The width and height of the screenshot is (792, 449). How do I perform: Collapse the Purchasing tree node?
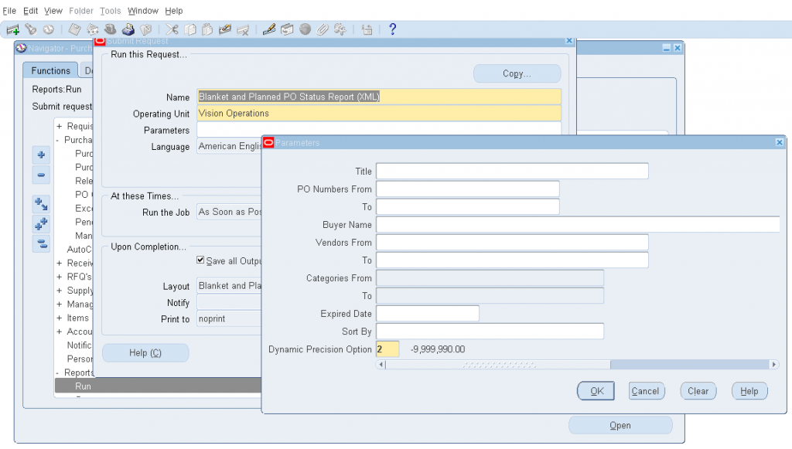58,140
